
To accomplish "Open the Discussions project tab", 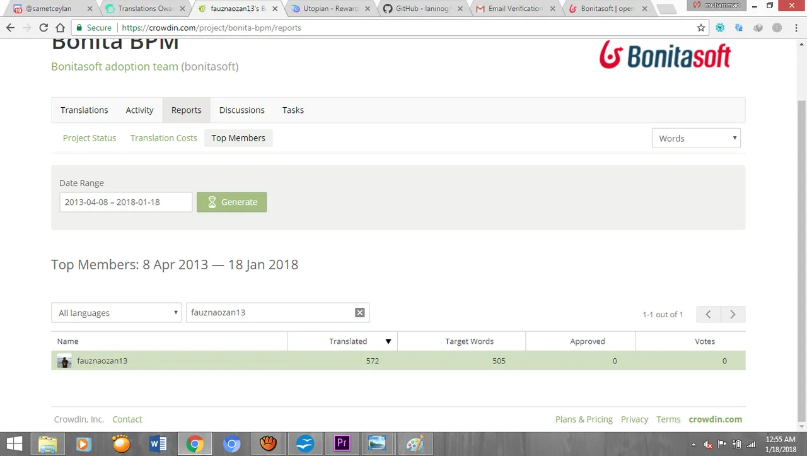I will [x=242, y=110].
